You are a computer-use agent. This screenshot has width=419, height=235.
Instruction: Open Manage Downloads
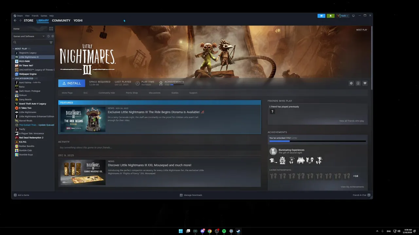coord(191,195)
